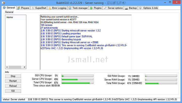Click the Plugins puzzle piece icon
This screenshot has width=182, height=103.
coord(91,8)
